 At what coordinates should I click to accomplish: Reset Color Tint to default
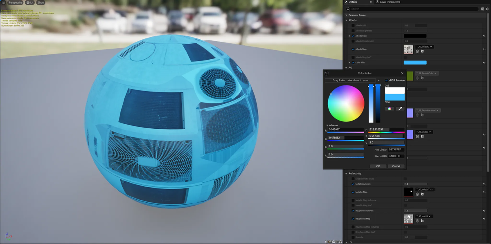tap(484, 63)
